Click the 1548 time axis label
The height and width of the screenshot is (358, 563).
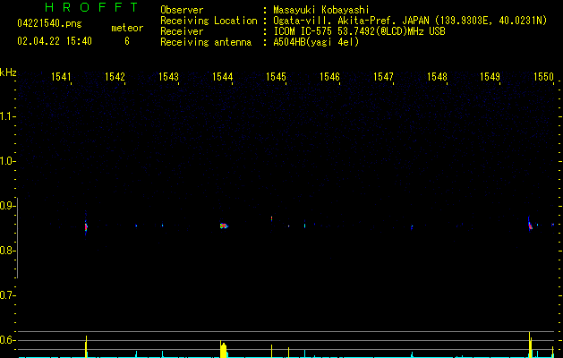click(437, 76)
